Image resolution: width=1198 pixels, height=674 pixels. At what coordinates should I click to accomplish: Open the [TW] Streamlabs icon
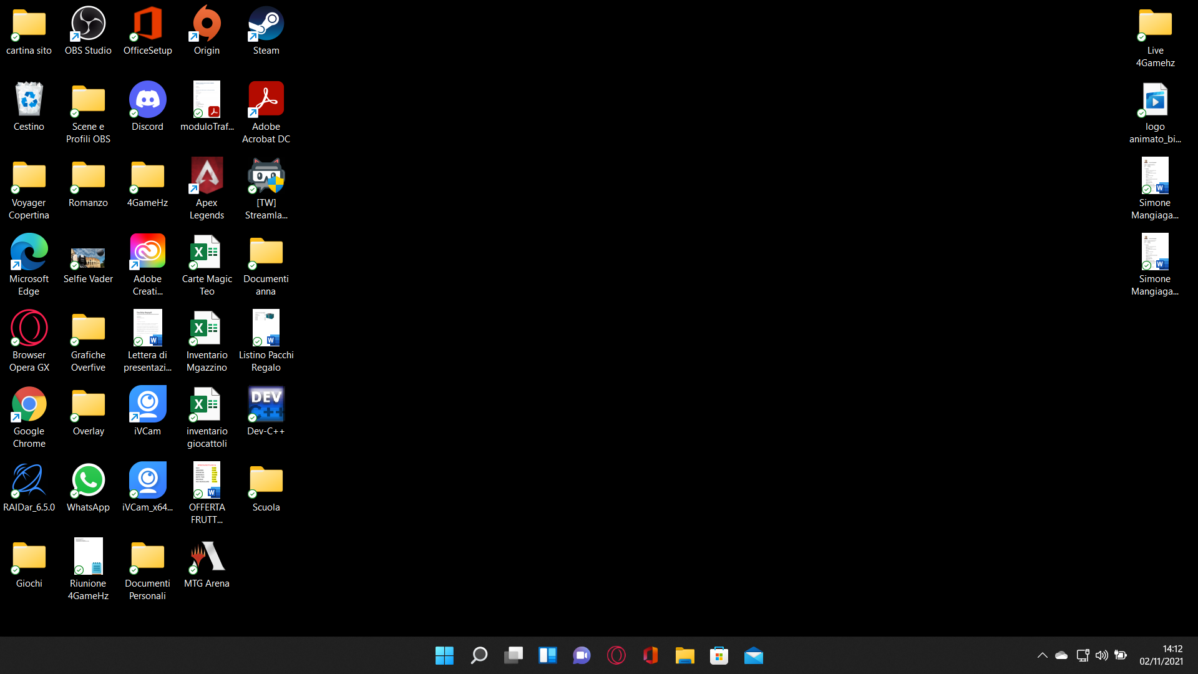point(266,190)
